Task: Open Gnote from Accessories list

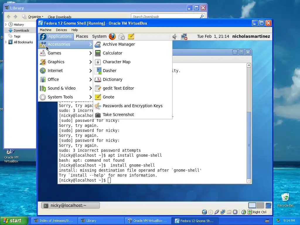Action: (133, 97)
